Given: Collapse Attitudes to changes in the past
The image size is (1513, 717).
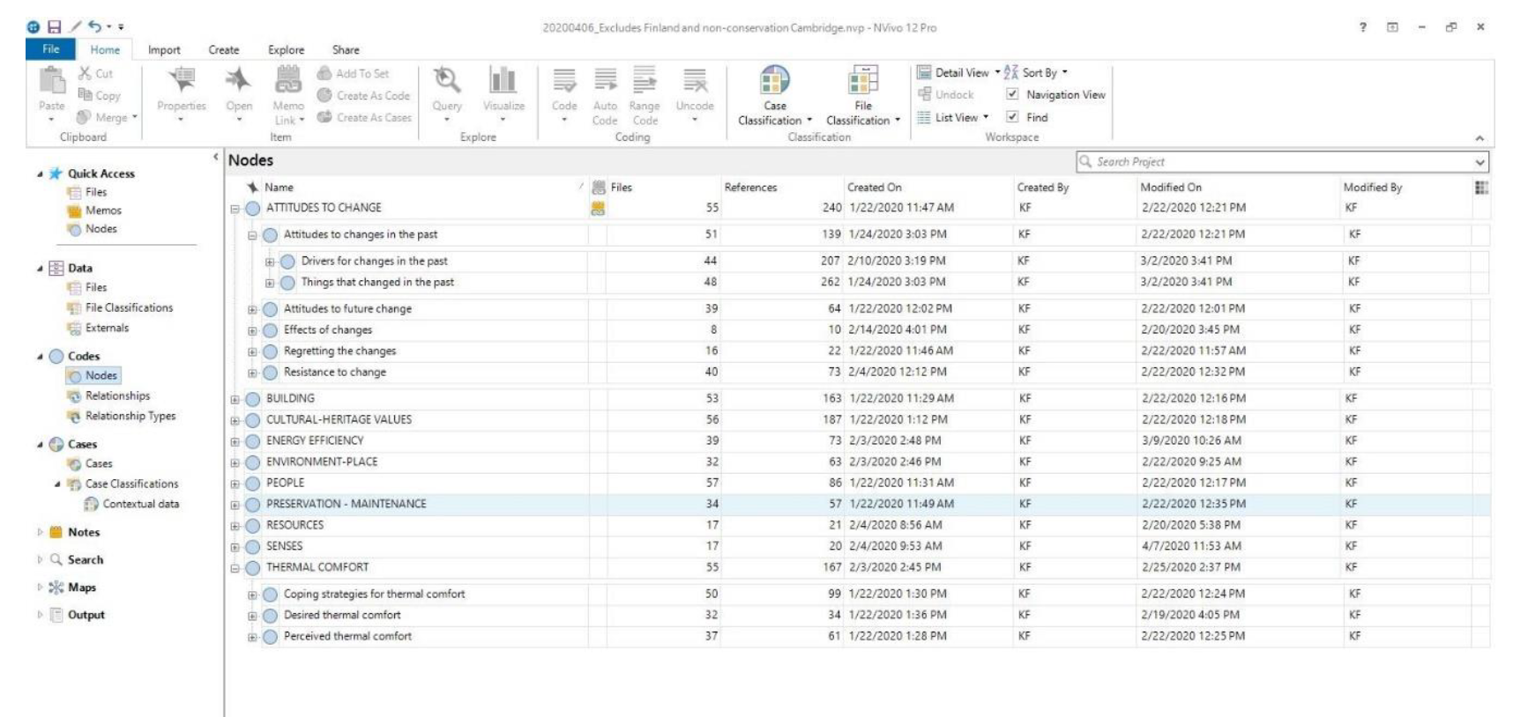Looking at the screenshot, I should pos(252,235).
